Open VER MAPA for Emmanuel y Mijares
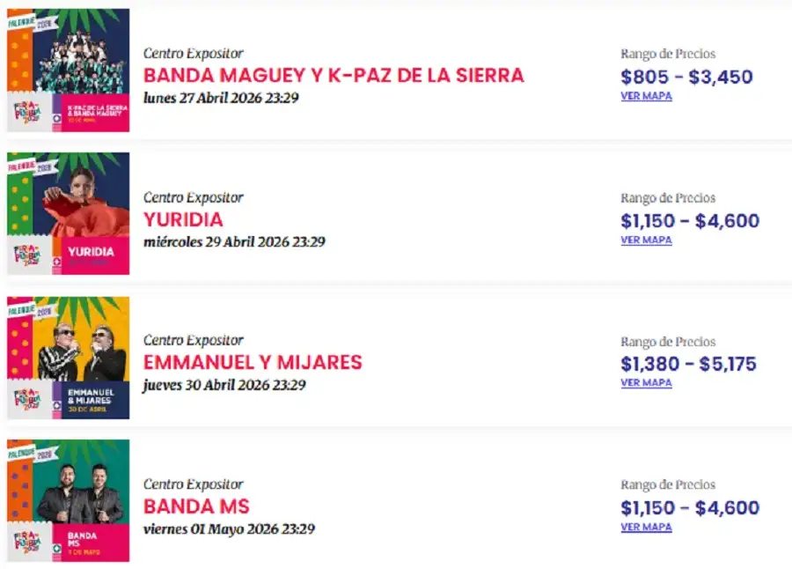792x569 pixels. (x=646, y=383)
